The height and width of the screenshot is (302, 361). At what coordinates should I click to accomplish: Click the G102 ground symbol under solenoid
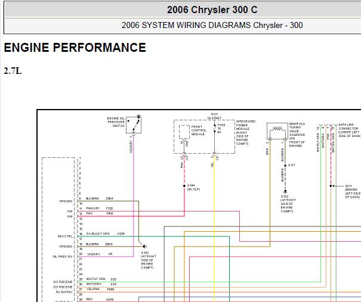click(284, 191)
